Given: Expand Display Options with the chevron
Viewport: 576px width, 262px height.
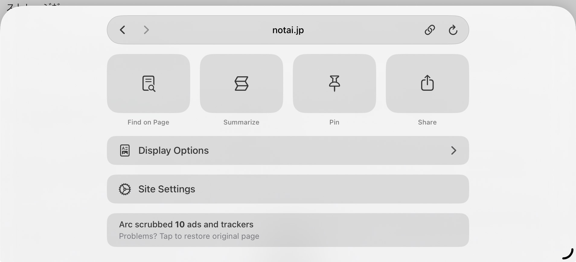Looking at the screenshot, I should pyautogui.click(x=453, y=150).
